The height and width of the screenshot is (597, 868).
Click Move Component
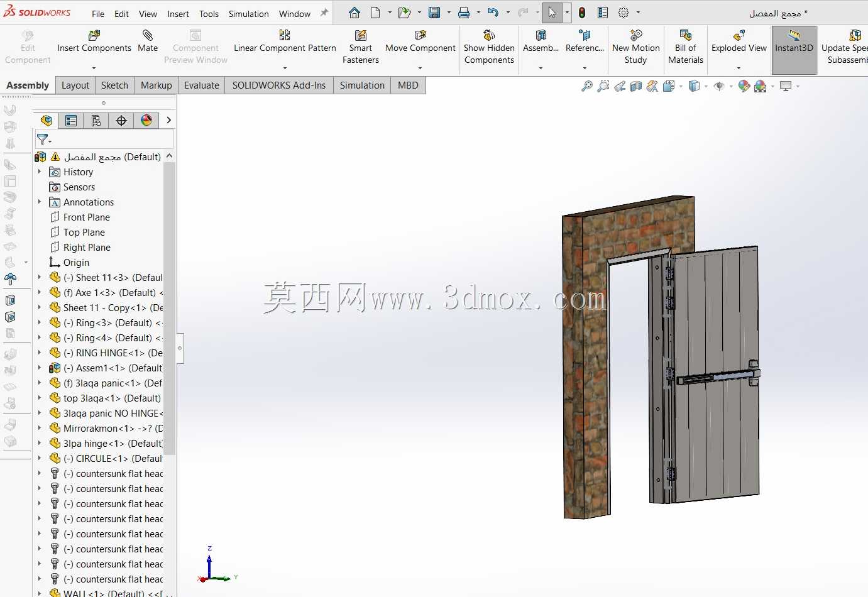pyautogui.click(x=420, y=41)
